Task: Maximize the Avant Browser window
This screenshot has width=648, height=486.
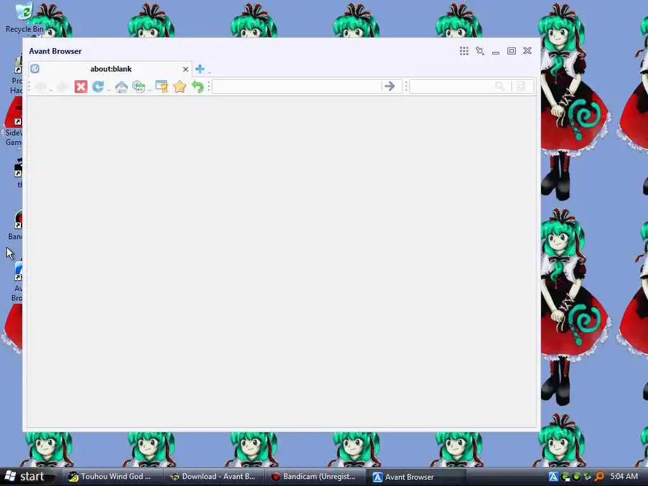Action: point(511,51)
